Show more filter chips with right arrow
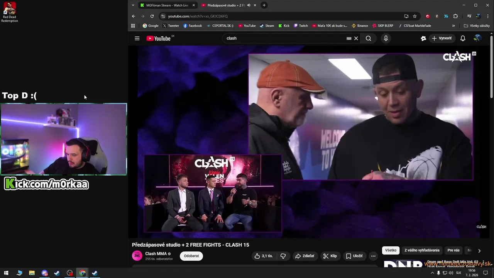 pos(479,251)
